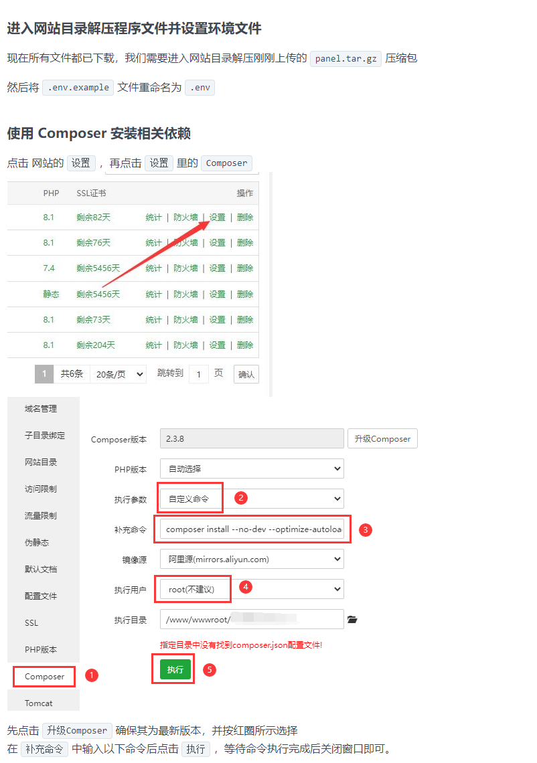Click the 执行目录 path input field
Viewport: 537px width, 763px height.
pyautogui.click(x=252, y=620)
